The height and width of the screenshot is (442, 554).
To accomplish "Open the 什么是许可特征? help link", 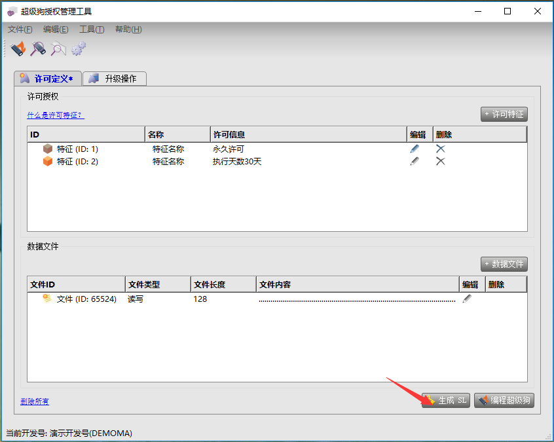I will [x=56, y=115].
